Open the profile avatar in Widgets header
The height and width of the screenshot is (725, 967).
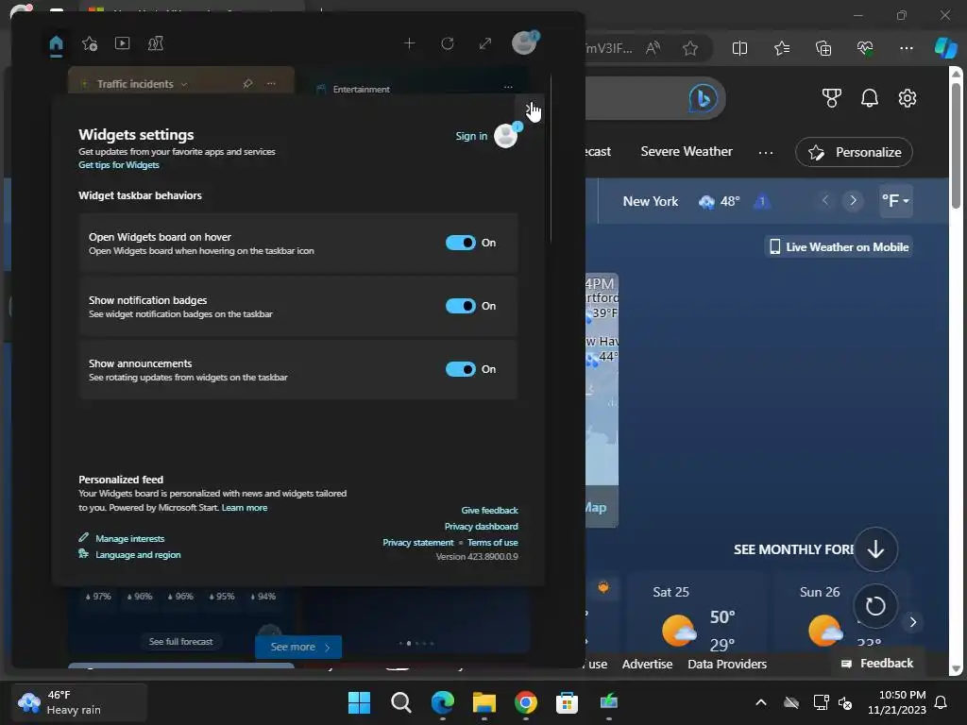pyautogui.click(x=524, y=42)
